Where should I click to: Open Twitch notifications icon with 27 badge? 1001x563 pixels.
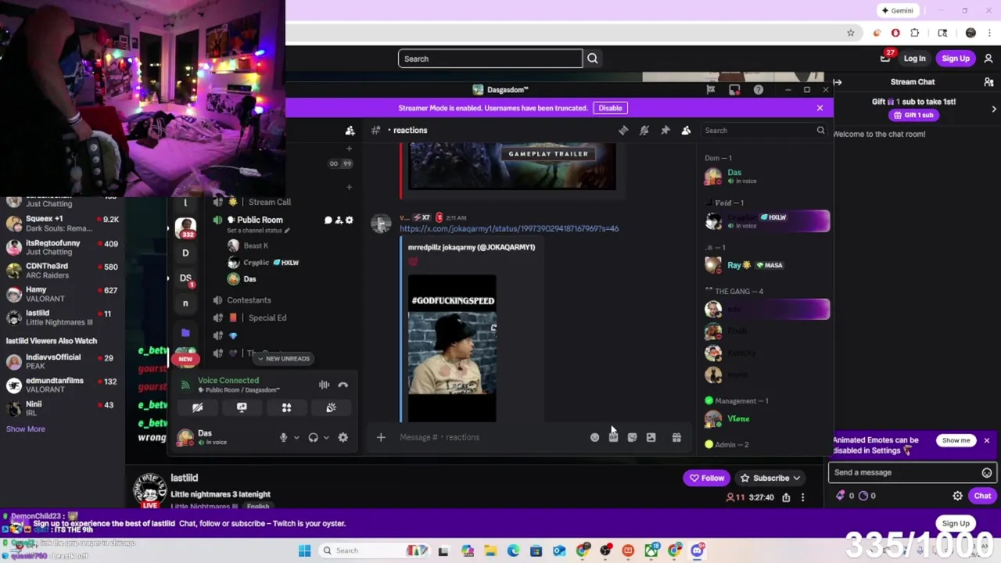(885, 58)
